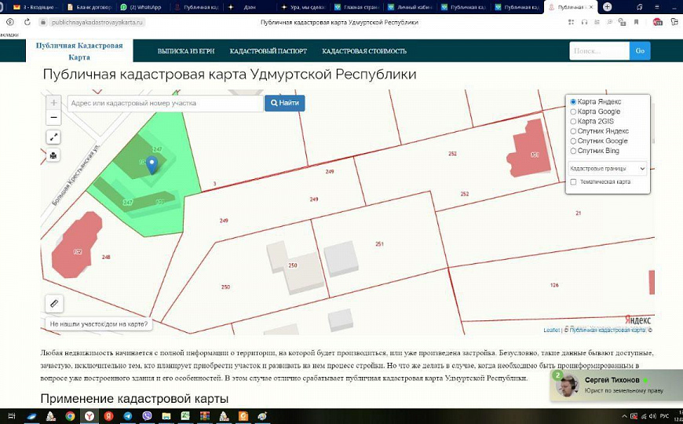Open red Yandex app from taskbar
Image resolution: width=683 pixels, height=424 pixels.
point(108,416)
